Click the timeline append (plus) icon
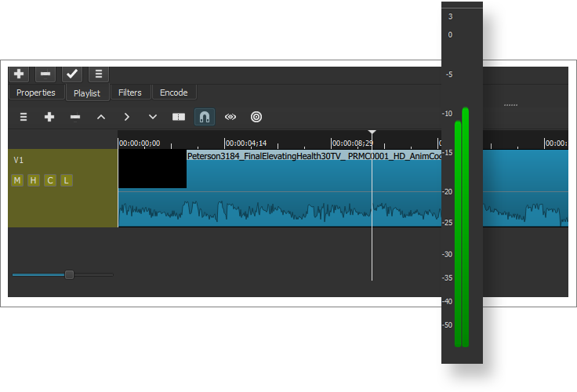The width and height of the screenshot is (577, 392). point(49,117)
